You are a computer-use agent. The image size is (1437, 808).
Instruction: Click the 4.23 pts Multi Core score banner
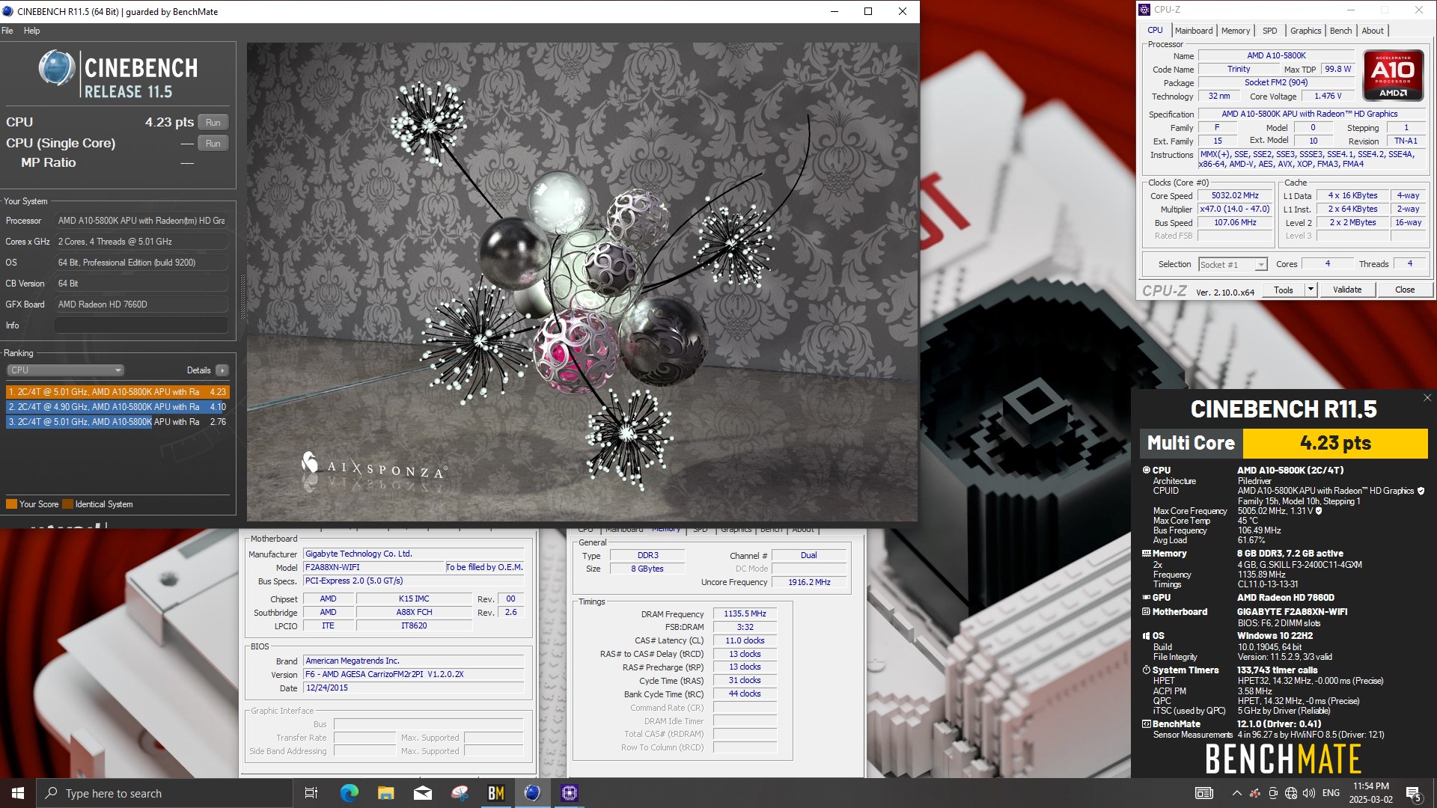coord(1335,444)
